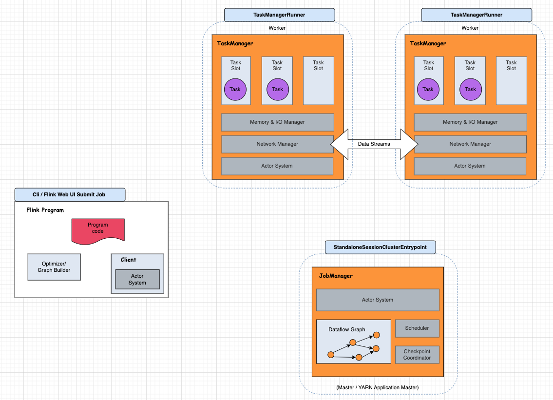Image resolution: width=553 pixels, height=400 pixels.
Task: Select Actor System in the left TaskManager
Action: [277, 166]
